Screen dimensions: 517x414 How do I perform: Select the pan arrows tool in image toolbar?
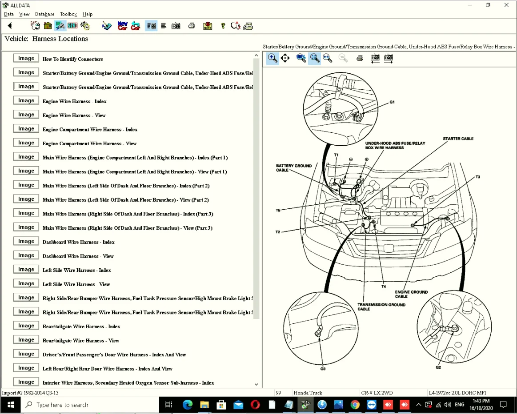(285, 58)
